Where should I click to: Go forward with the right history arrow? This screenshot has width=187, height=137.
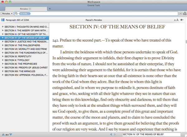click(x=115, y=135)
